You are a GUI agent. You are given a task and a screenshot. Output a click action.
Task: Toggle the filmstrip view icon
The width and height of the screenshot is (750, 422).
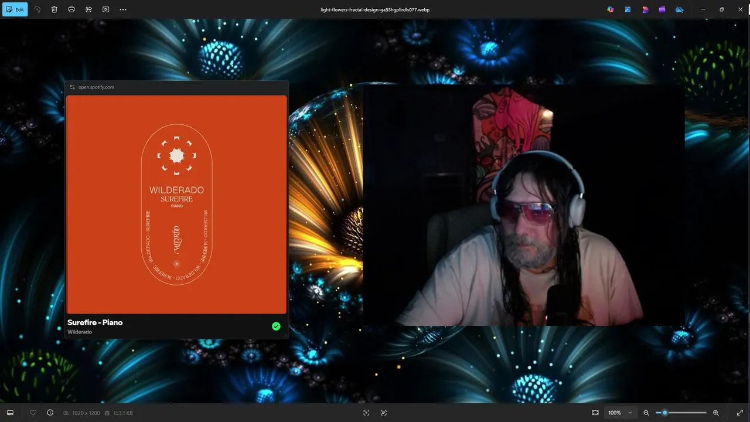(10, 413)
